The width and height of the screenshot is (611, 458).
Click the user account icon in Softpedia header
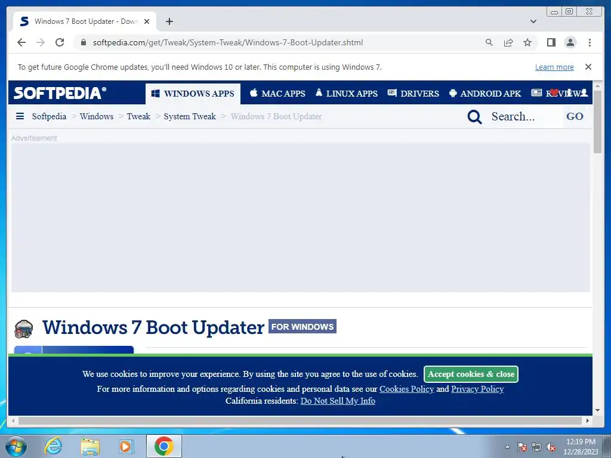(584, 92)
